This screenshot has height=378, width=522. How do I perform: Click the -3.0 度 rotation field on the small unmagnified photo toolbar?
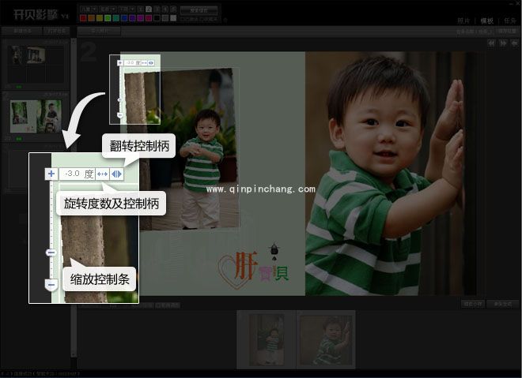coord(133,63)
